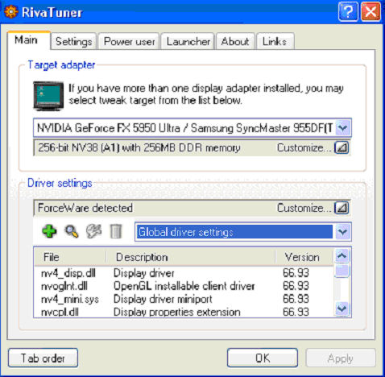Viewport: 385px width, 377px height.
Task: Click the green plus add-profile icon
Action: pos(49,231)
